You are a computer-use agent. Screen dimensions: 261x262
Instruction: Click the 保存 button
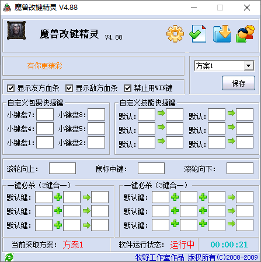click(x=238, y=83)
